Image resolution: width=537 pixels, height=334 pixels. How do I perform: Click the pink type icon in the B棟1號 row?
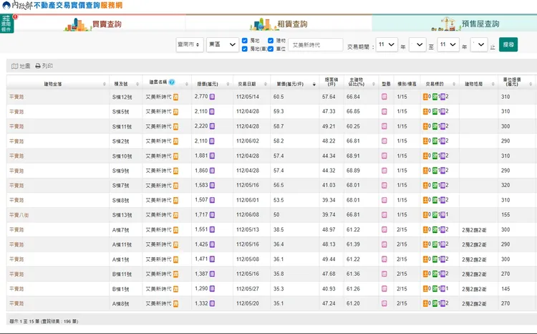384,289
